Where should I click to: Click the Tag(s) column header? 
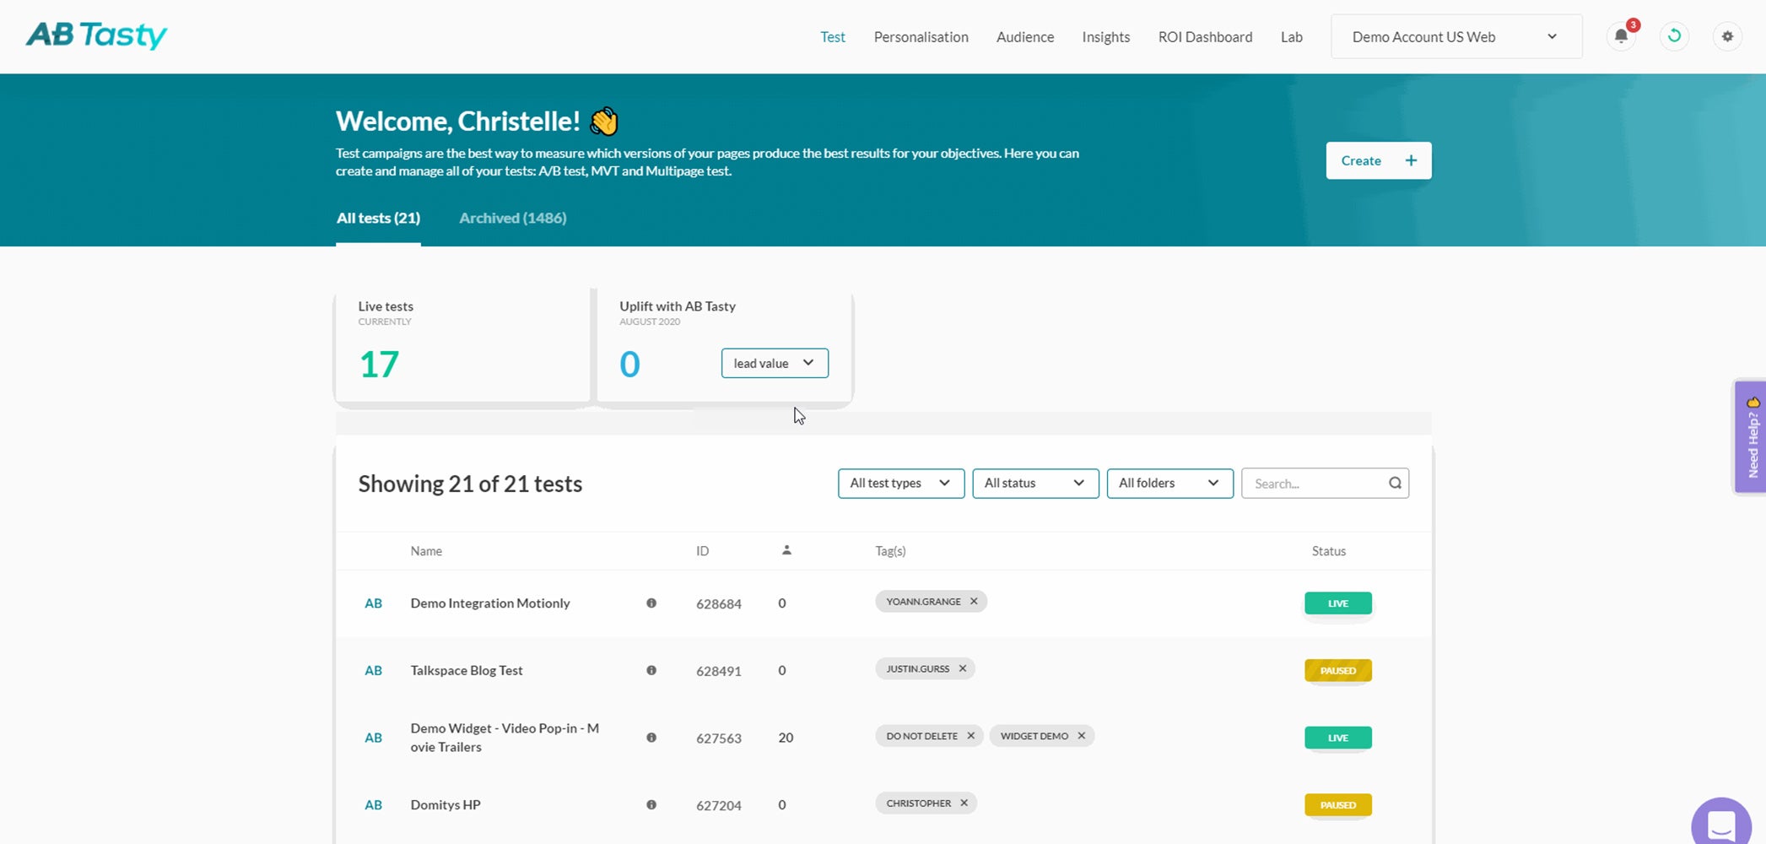tap(891, 551)
